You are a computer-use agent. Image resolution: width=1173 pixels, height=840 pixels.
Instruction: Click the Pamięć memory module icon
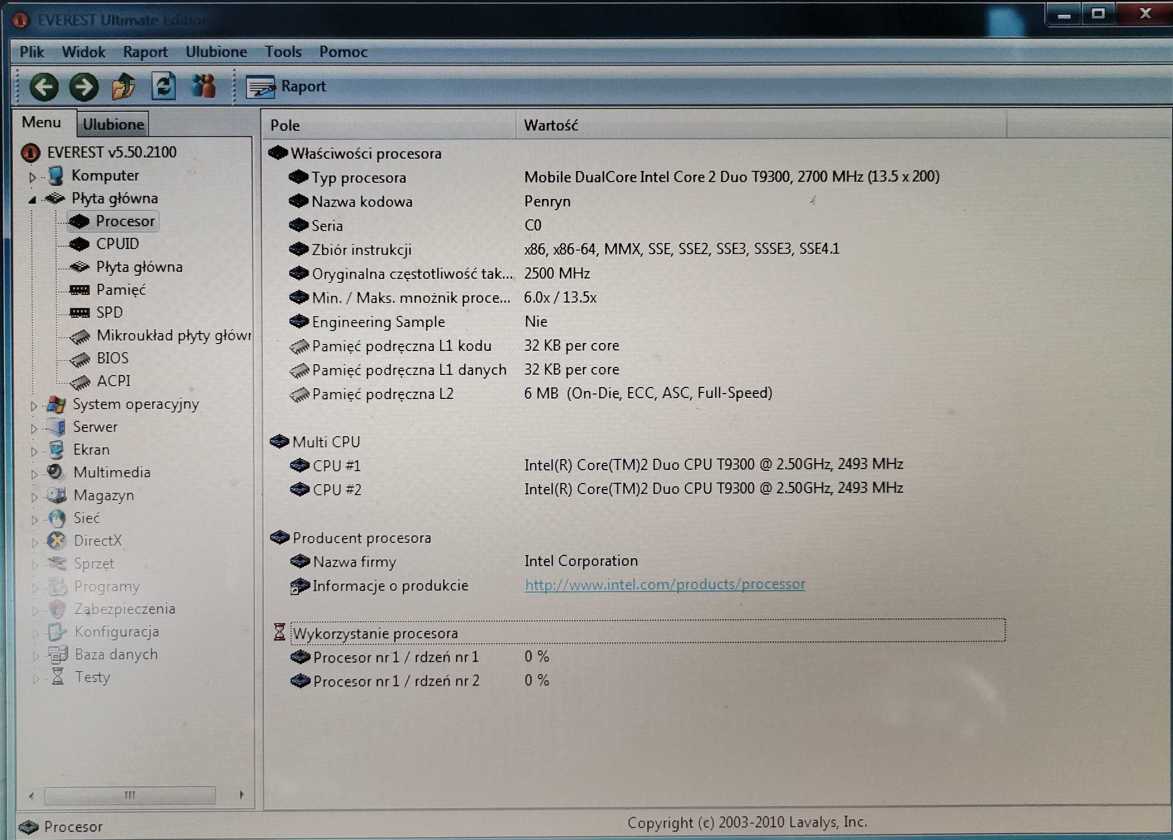(79, 290)
